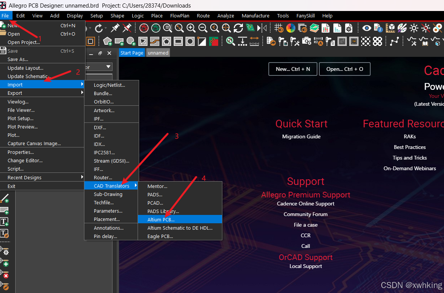This screenshot has height=293, width=444.
Task: Toggle the grid display icon
Action: point(279,28)
